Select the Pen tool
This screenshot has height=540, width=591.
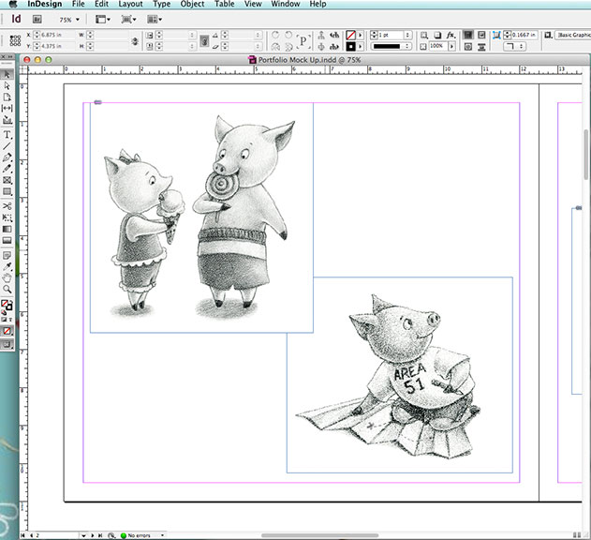[x=7, y=157]
